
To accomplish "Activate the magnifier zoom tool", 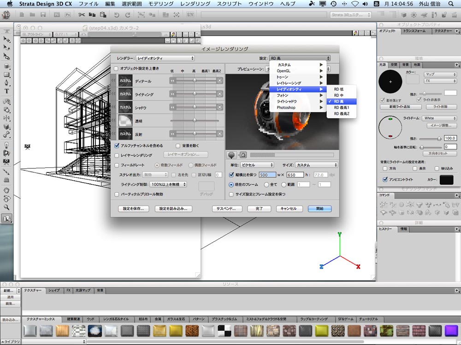I will click(6, 207).
